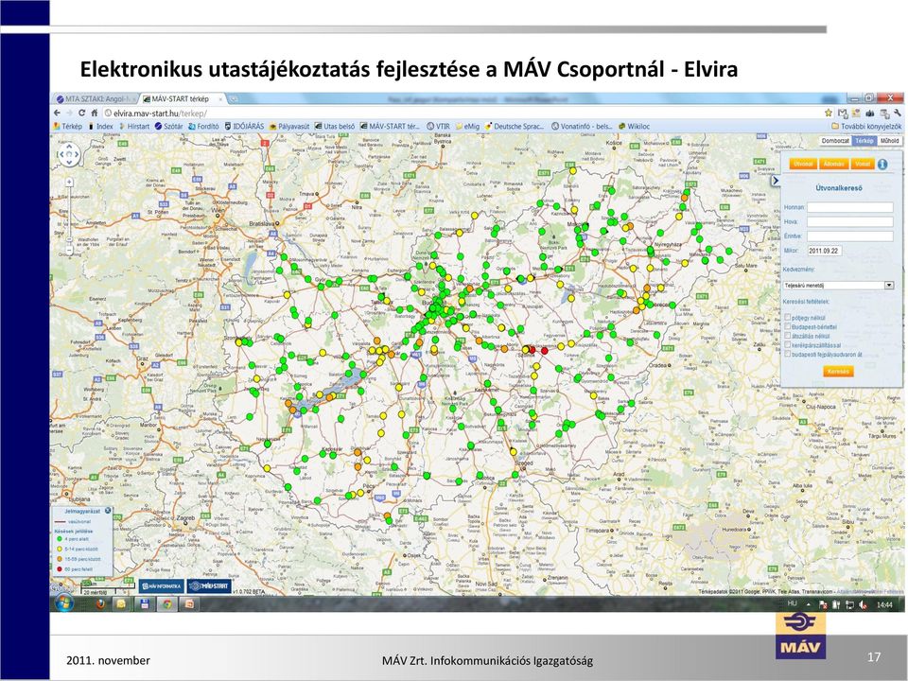Click the Érintve input field

(x=850, y=236)
